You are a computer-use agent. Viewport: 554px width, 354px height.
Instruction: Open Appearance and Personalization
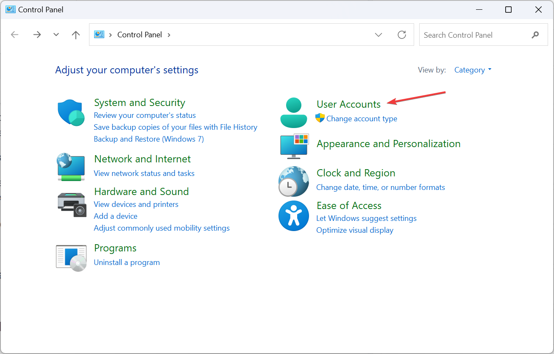[388, 144]
